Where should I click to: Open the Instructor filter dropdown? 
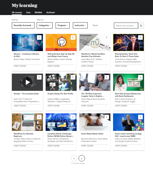80,26
